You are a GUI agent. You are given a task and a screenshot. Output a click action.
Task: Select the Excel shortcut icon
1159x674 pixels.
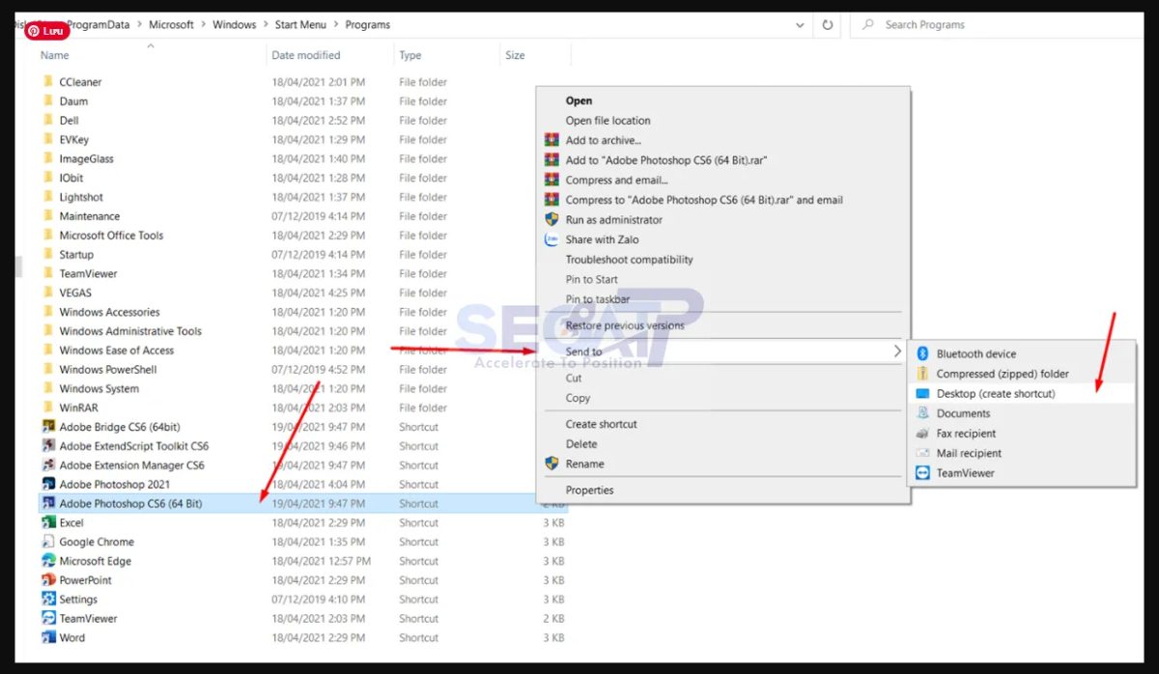pos(48,522)
